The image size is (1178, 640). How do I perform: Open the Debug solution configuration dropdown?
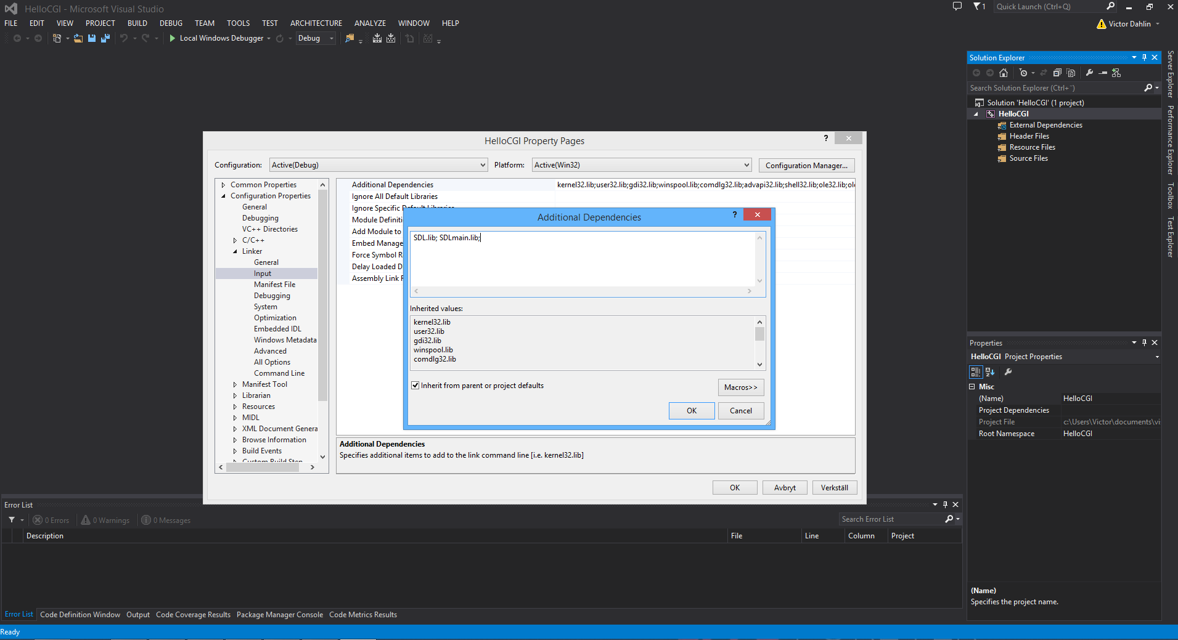click(315, 38)
